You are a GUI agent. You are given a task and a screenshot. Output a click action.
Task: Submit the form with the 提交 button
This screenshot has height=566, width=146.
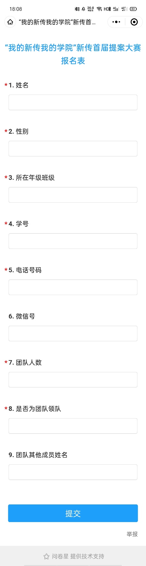[x=73, y=513]
